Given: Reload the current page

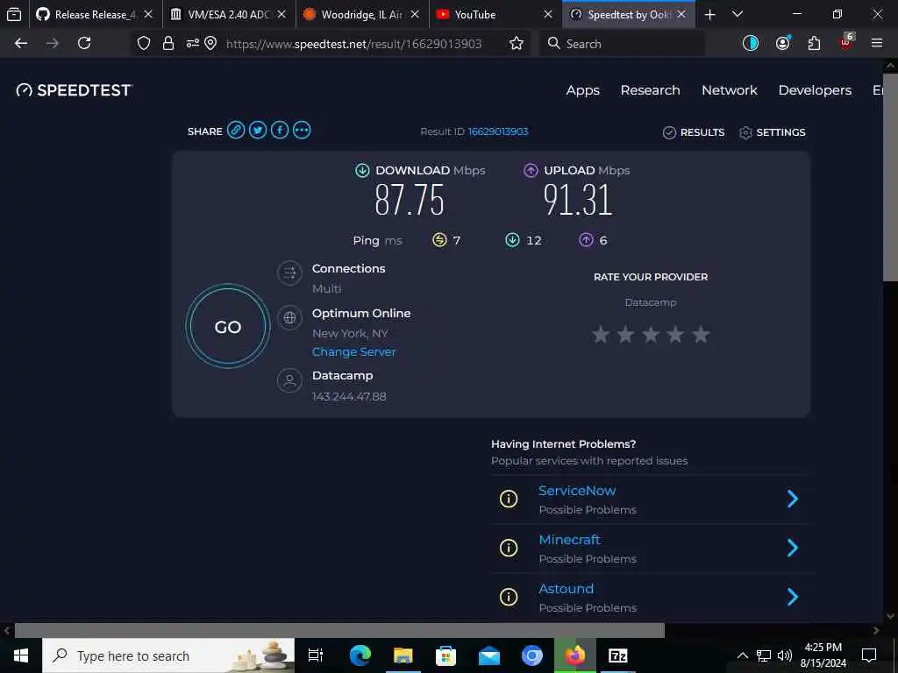Looking at the screenshot, I should click(x=84, y=43).
